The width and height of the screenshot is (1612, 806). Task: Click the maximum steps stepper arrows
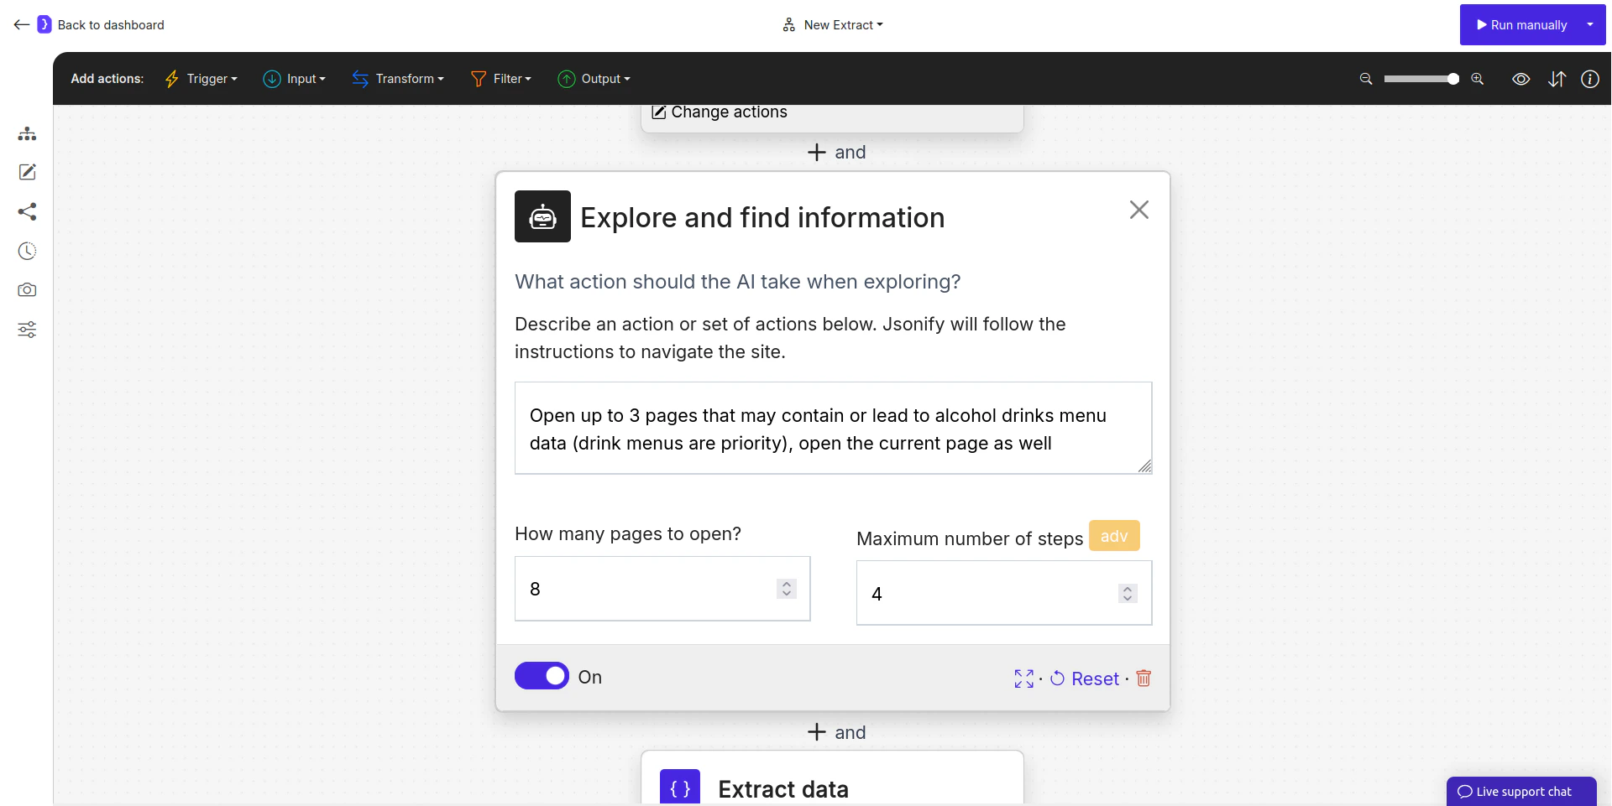click(x=1128, y=594)
